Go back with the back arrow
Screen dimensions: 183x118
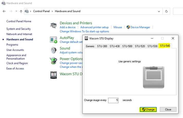tap(4, 11)
